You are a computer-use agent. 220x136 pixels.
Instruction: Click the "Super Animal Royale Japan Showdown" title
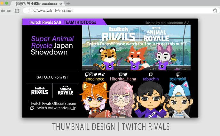[52, 46]
